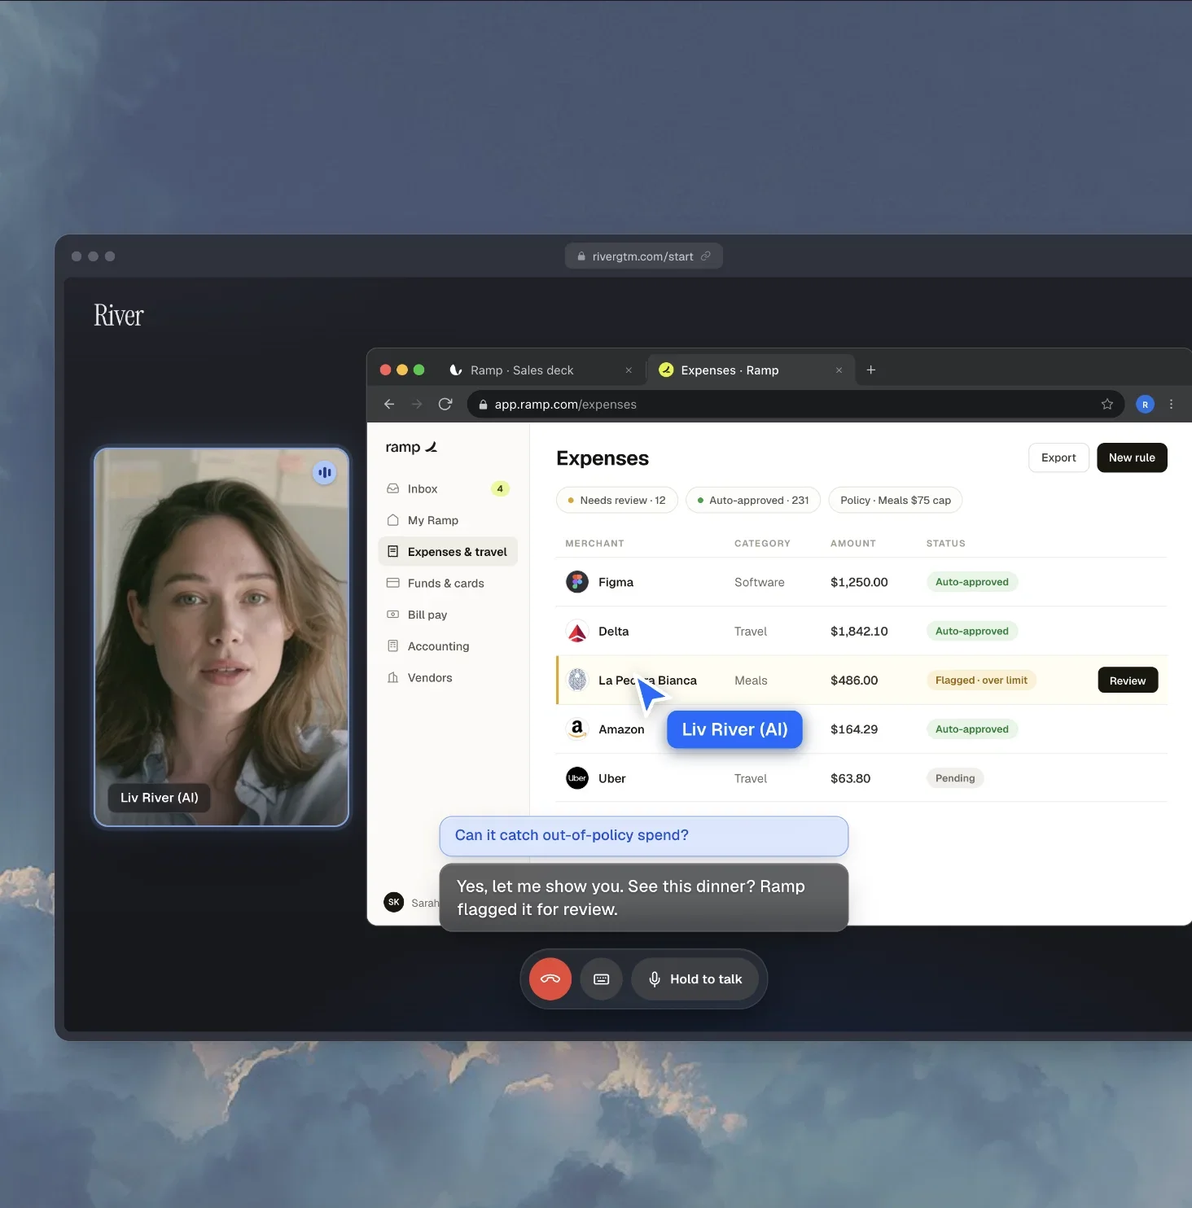
Task: Select the Expenses Ramp tab
Action: [751, 370]
